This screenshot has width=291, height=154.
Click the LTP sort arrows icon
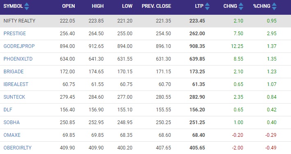207,6
